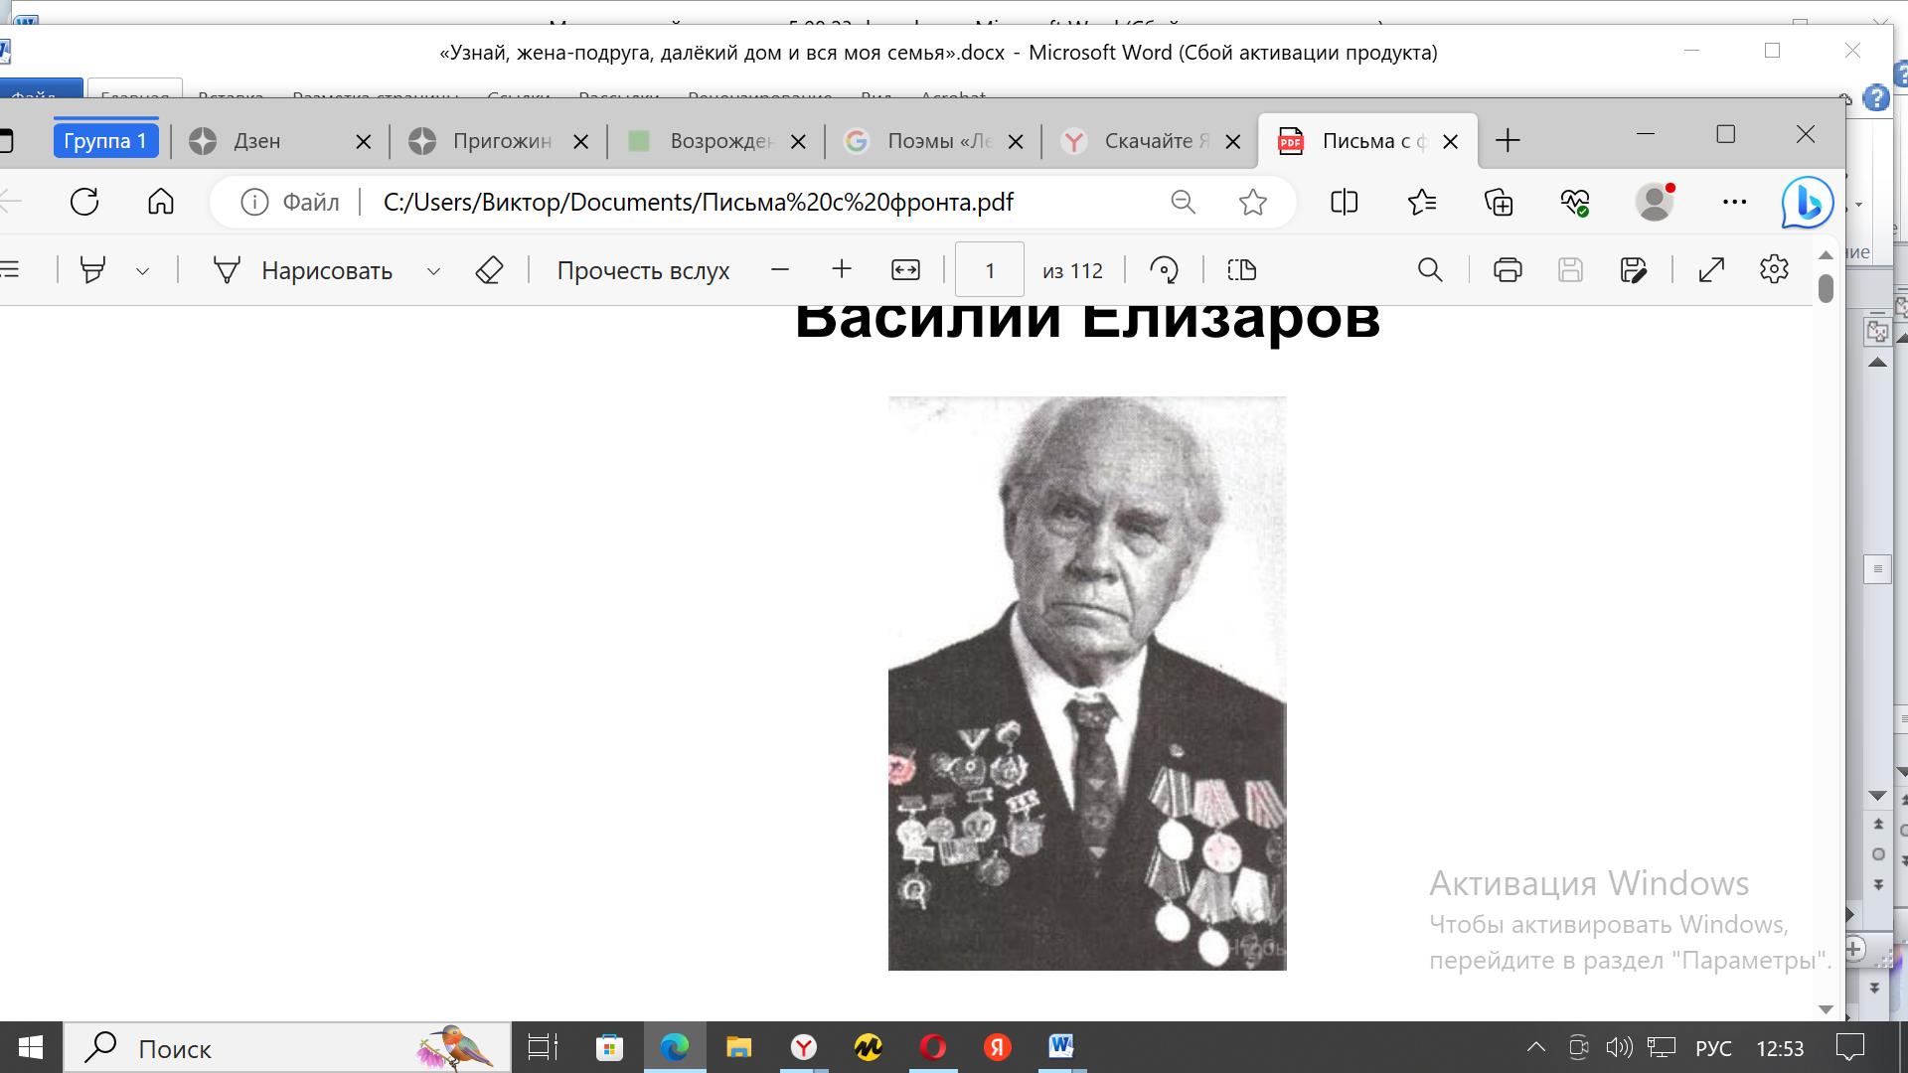Close the Дзен tab
Image resolution: width=1908 pixels, height=1073 pixels.
[x=364, y=141]
